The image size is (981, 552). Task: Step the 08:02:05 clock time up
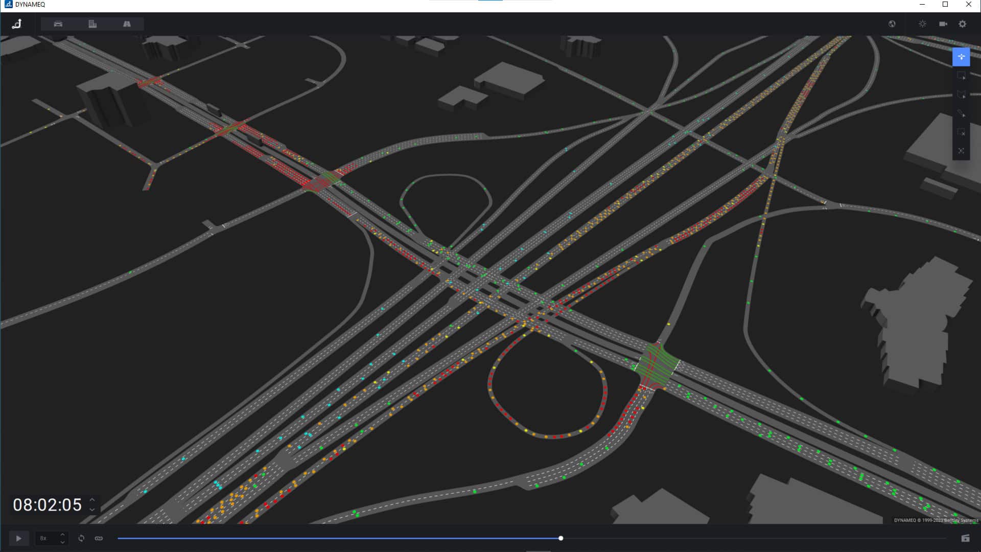click(x=92, y=500)
